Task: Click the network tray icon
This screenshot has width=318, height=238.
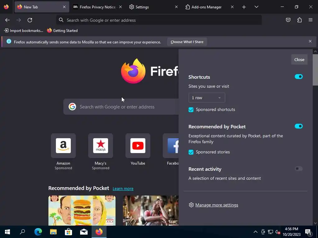Action: pos(270,232)
